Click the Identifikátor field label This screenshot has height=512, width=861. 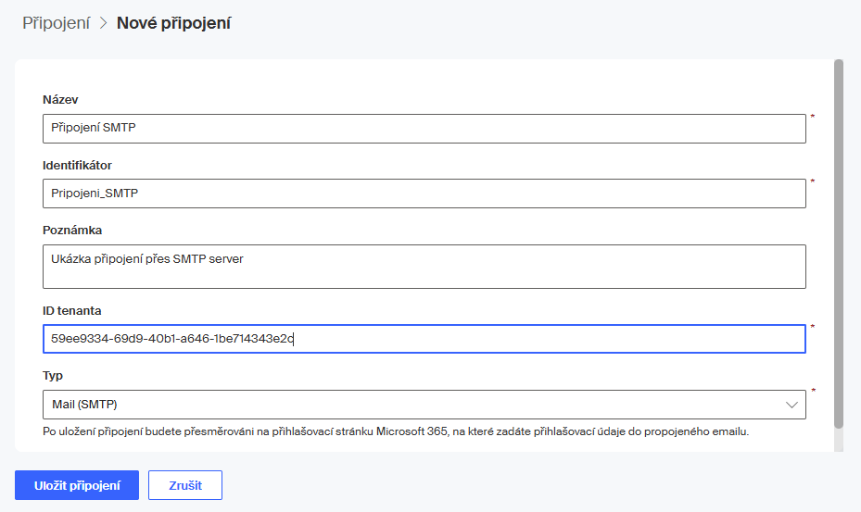coord(77,165)
